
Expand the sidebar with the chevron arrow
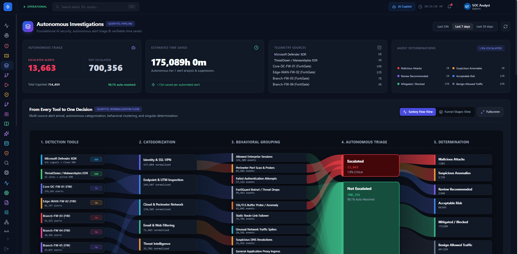tap(8, 239)
